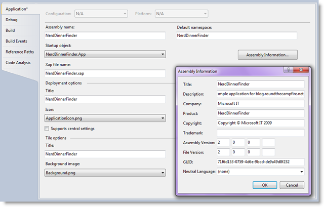Click the empty Trademark field
The height and width of the screenshot is (207, 324).
(x=261, y=133)
